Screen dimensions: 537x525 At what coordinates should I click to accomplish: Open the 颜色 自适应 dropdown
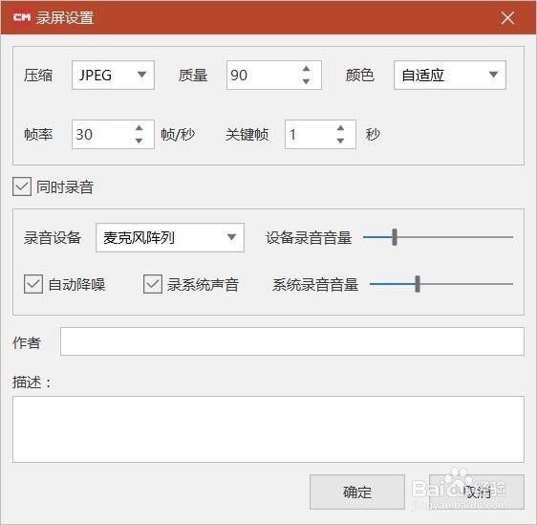[x=450, y=75]
